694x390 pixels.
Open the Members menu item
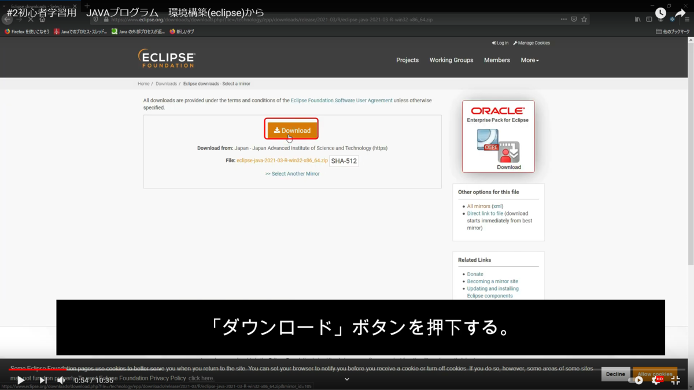[x=497, y=60]
